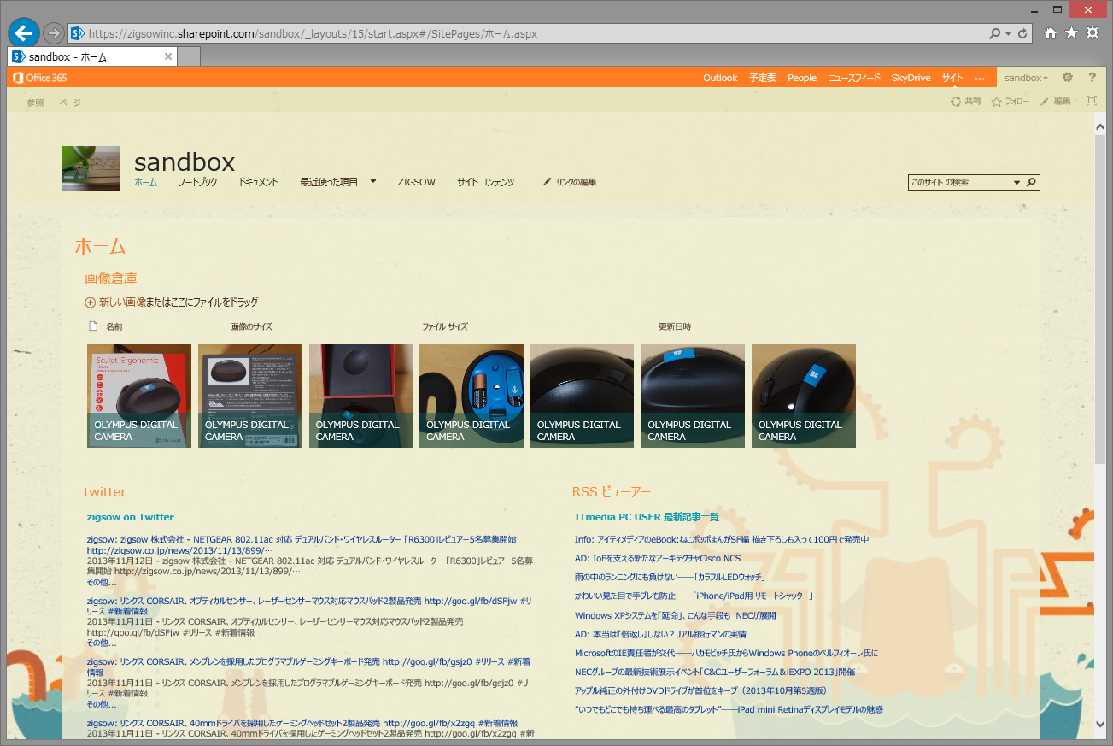Open the Sculpt Ergonomic red box thumbnail

[x=139, y=396]
